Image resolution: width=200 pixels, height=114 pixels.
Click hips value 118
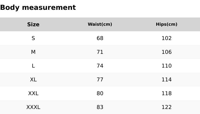tap(167, 93)
